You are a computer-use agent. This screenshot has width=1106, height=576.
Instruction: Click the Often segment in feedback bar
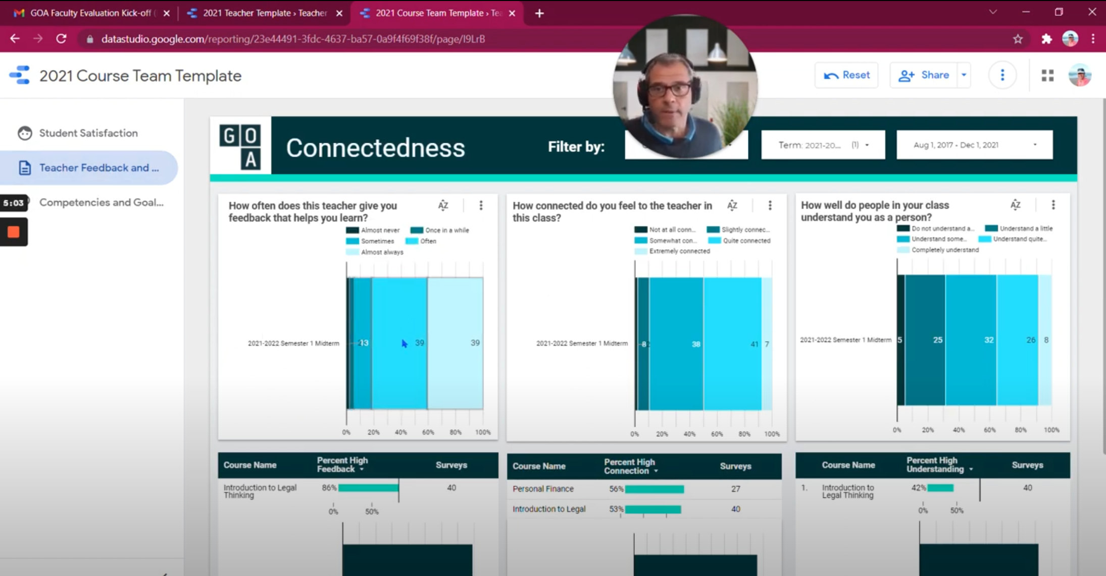pos(399,363)
